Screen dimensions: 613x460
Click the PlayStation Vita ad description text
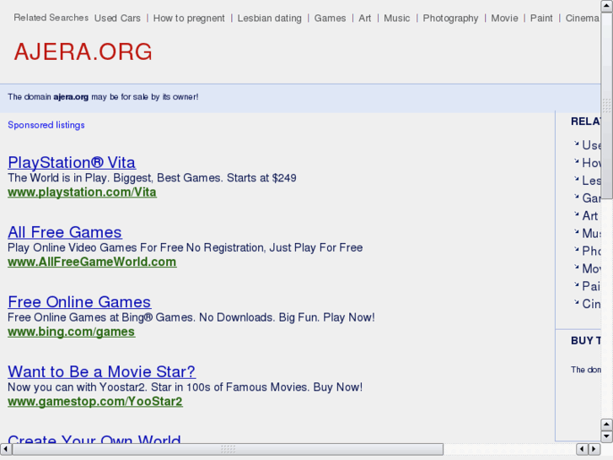(152, 178)
